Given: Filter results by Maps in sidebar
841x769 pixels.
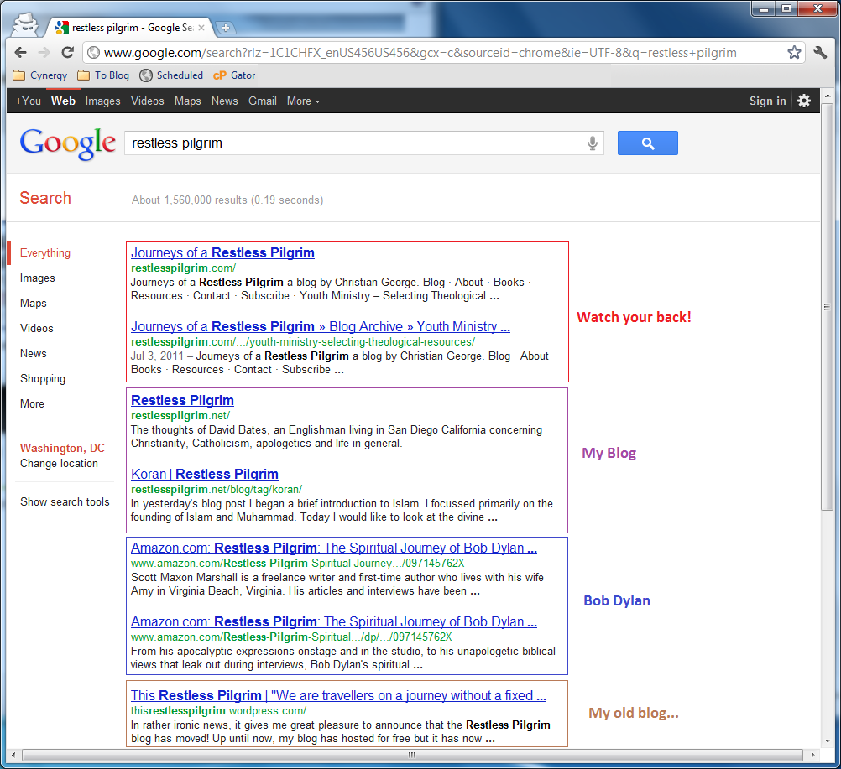Looking at the screenshot, I should pos(34,304).
